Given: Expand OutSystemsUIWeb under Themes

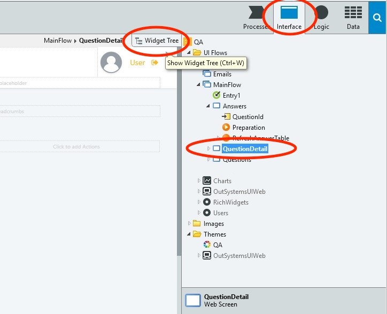Looking at the screenshot, I should [x=199, y=255].
